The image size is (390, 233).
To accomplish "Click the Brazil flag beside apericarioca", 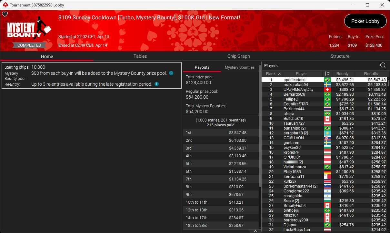I will tap(327, 80).
